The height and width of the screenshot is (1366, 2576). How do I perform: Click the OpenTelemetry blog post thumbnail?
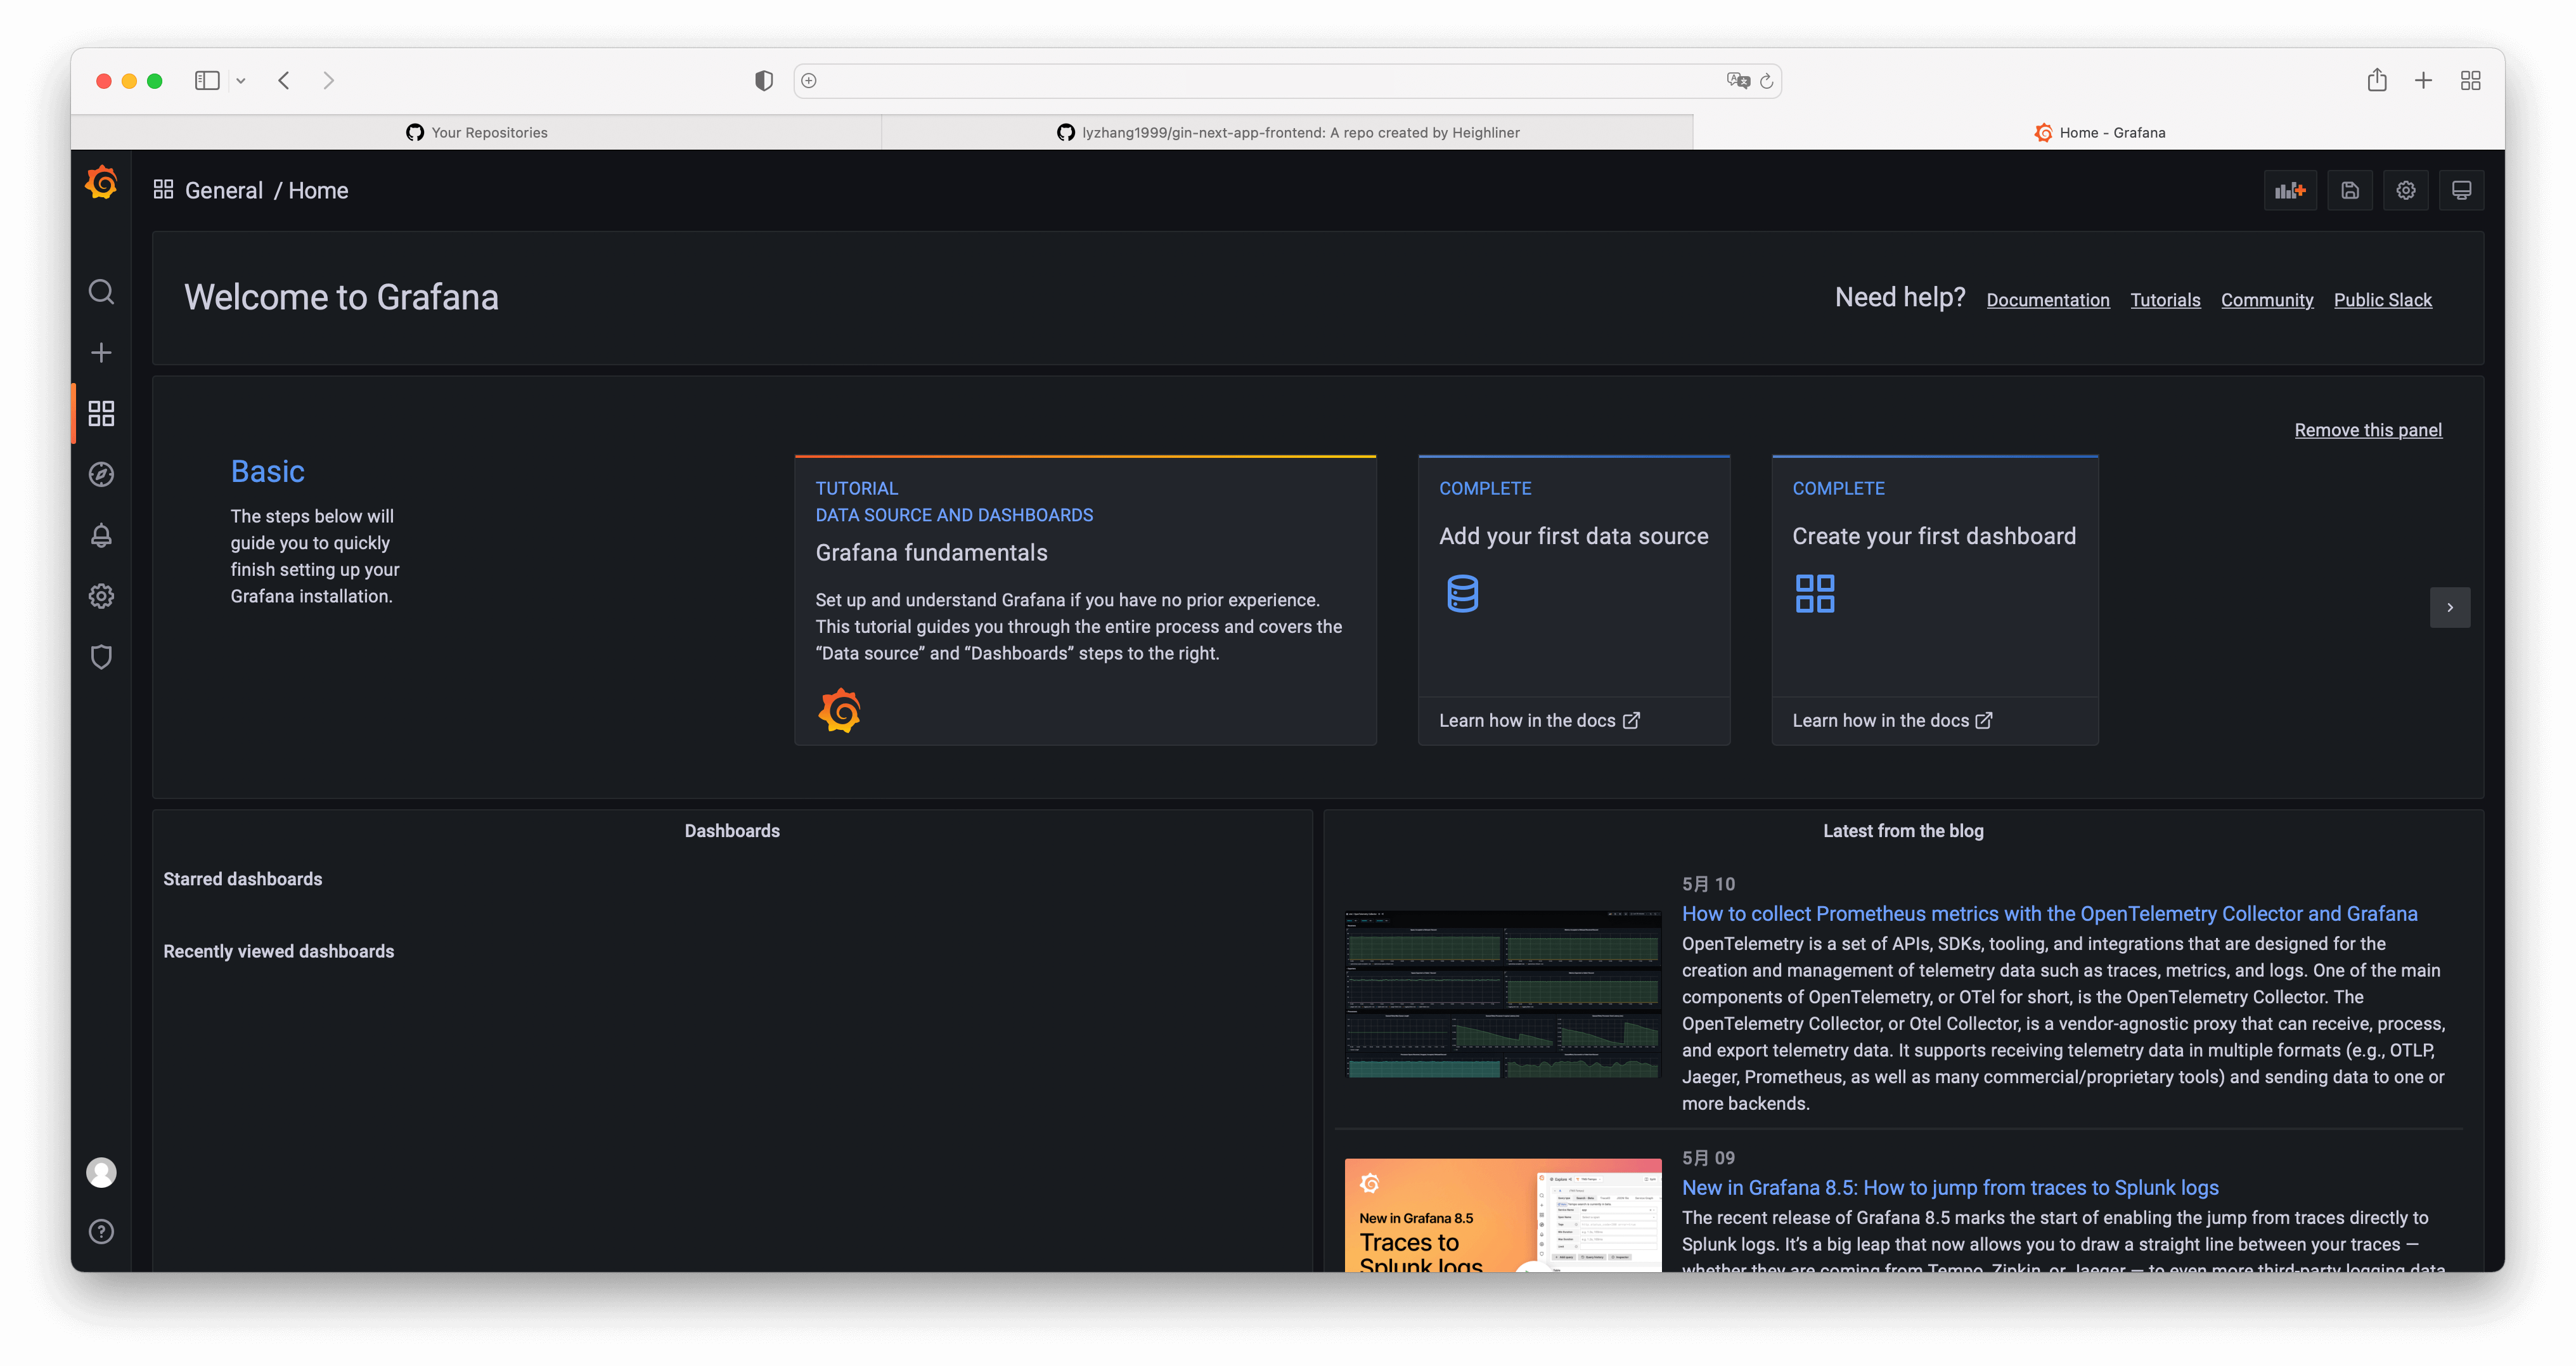[x=1503, y=994]
